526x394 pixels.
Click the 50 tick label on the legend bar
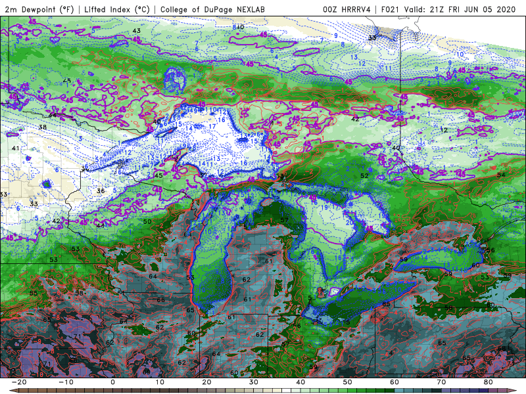348,382
